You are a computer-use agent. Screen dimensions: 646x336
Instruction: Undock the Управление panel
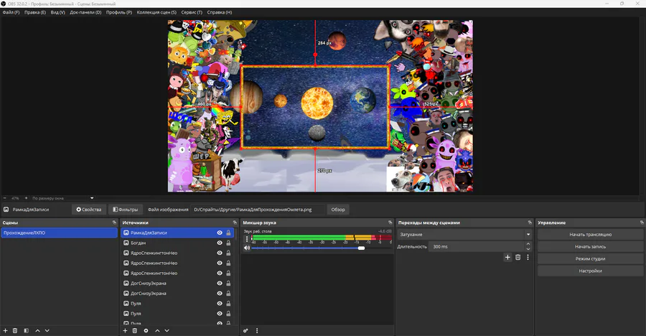click(642, 223)
